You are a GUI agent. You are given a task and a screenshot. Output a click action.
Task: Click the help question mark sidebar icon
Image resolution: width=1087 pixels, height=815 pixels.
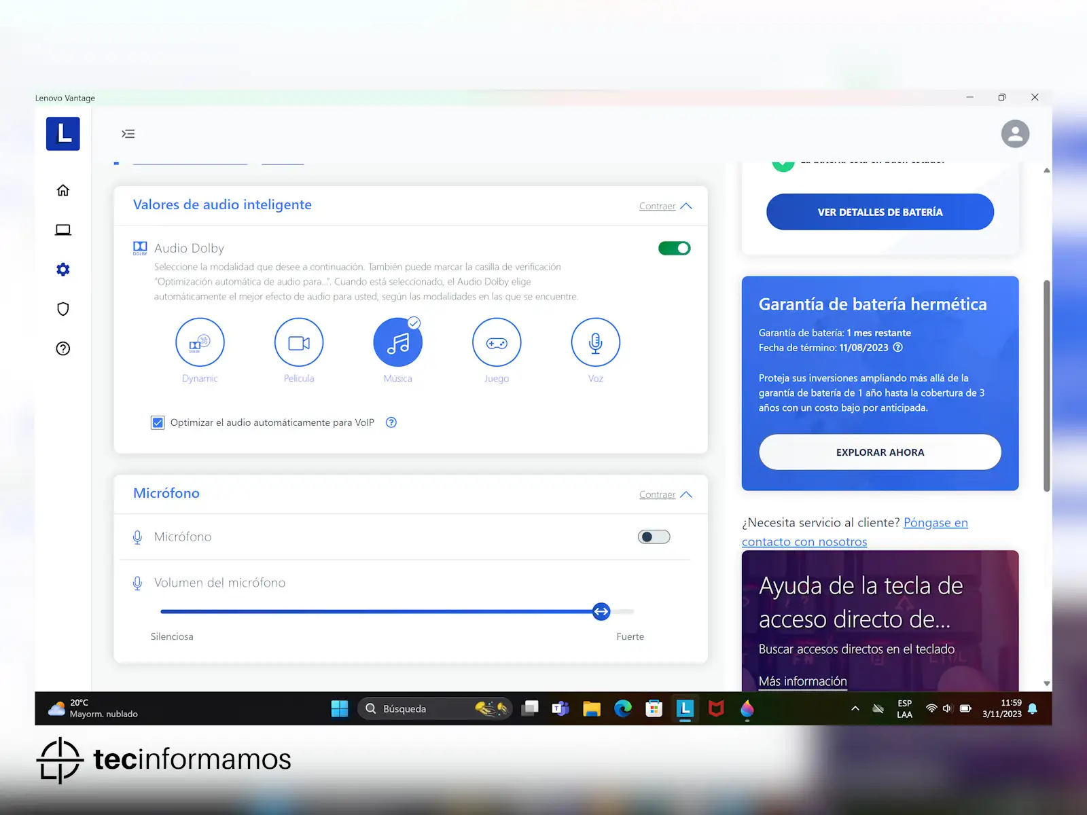(x=63, y=348)
